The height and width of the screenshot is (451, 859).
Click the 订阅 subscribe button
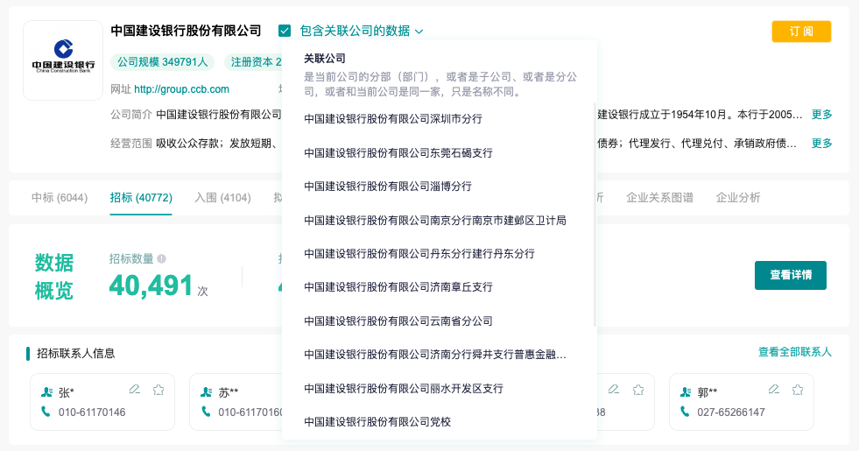(x=801, y=32)
